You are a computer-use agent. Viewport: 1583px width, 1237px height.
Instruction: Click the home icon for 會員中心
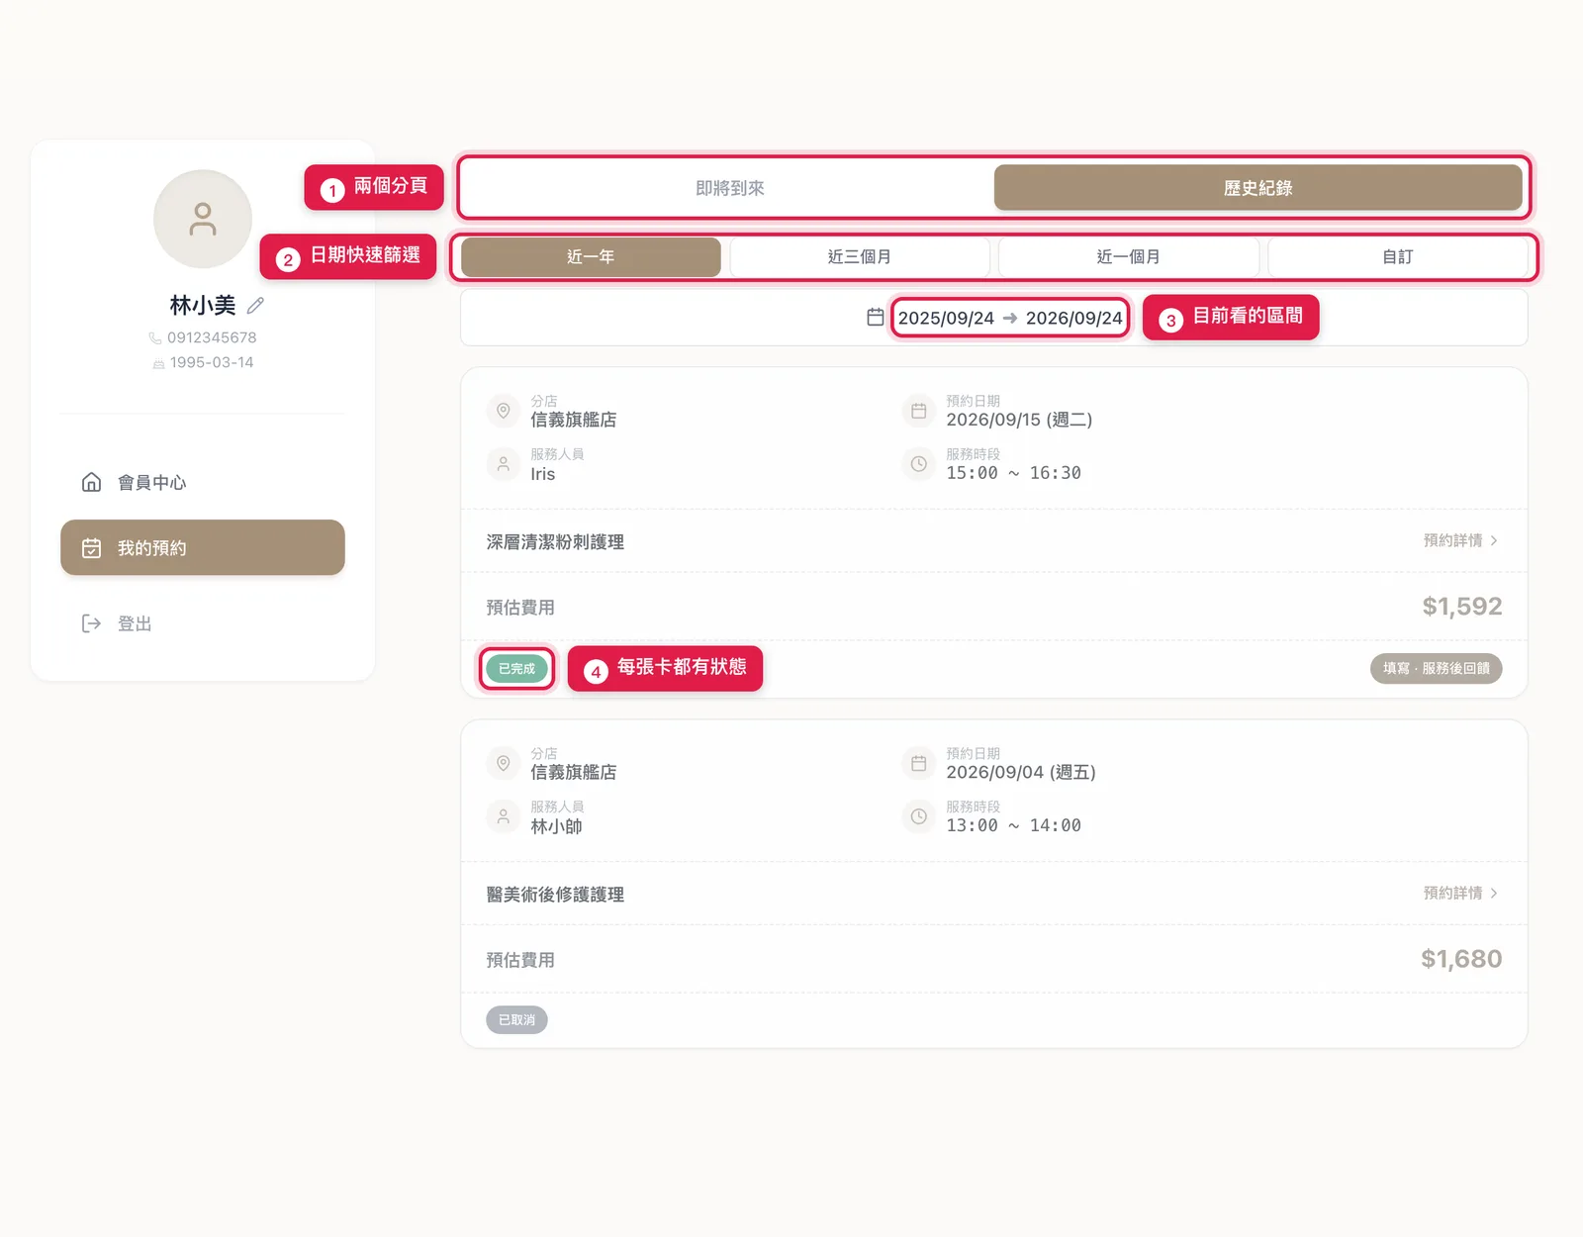91,482
